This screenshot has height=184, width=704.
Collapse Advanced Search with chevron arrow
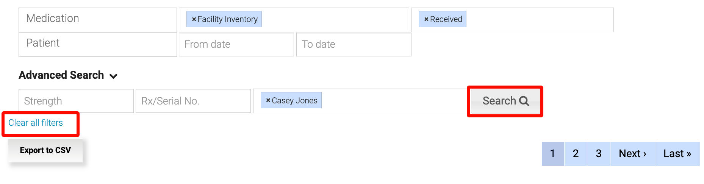[x=113, y=76]
